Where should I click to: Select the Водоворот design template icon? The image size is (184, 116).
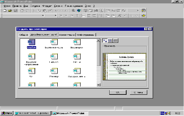(x=77, y=42)
